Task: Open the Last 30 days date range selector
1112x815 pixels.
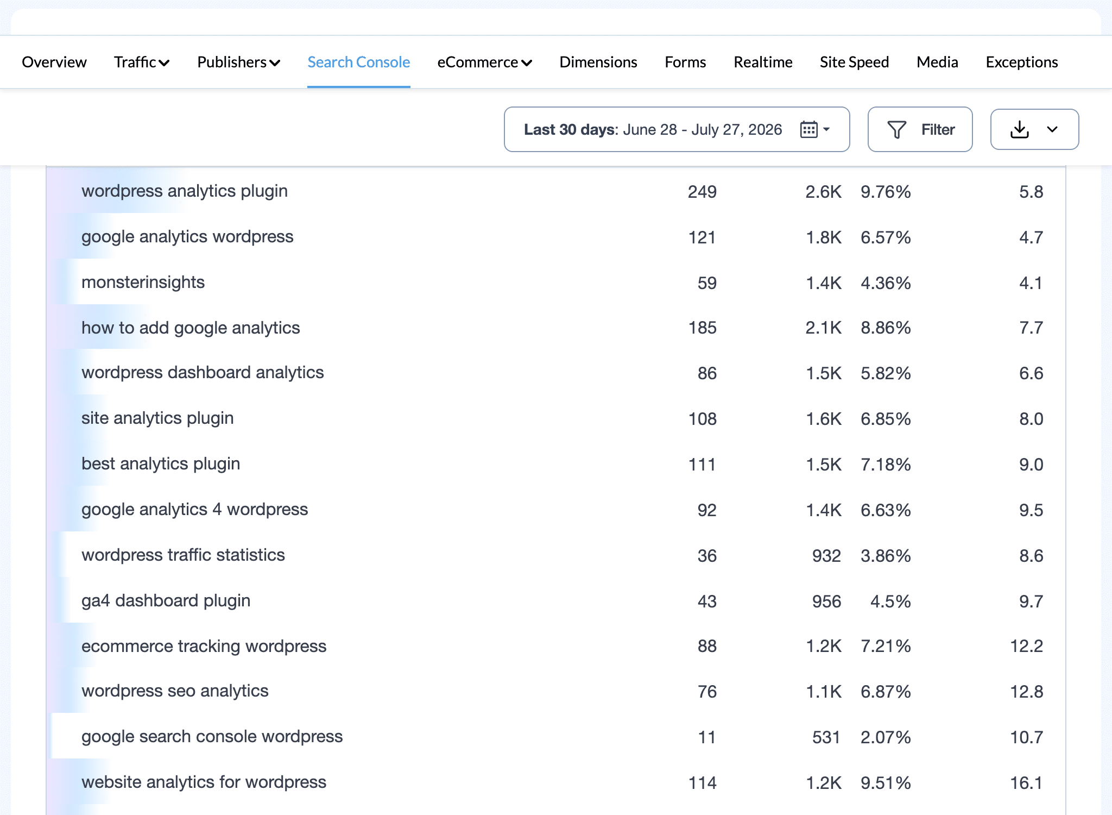Action: point(677,129)
